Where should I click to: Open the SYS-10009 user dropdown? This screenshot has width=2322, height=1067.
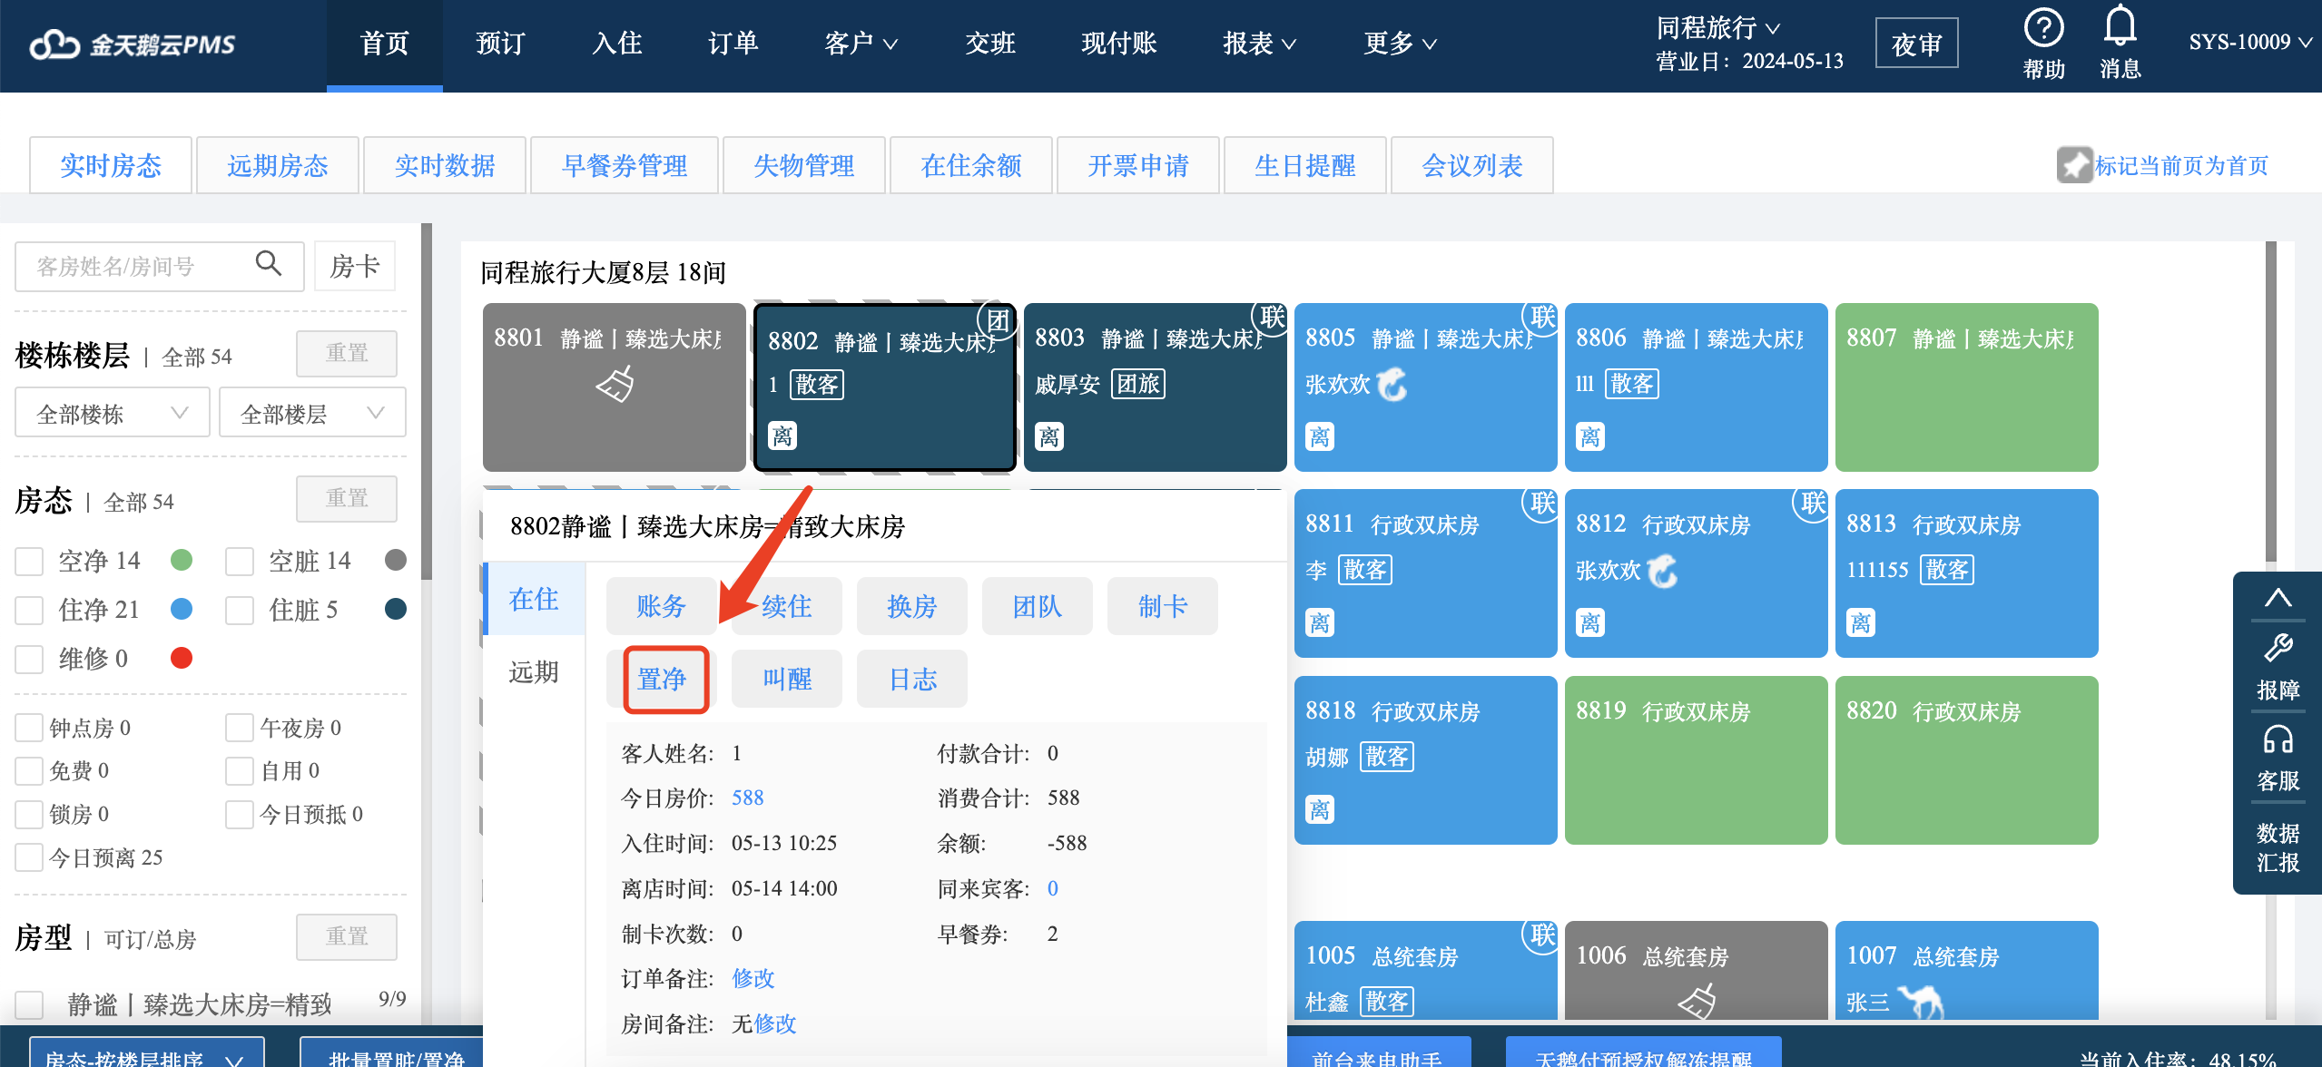coord(2249,42)
